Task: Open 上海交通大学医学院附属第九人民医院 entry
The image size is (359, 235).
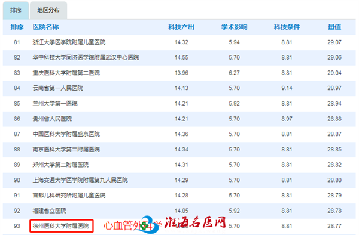Action: pos(80,180)
